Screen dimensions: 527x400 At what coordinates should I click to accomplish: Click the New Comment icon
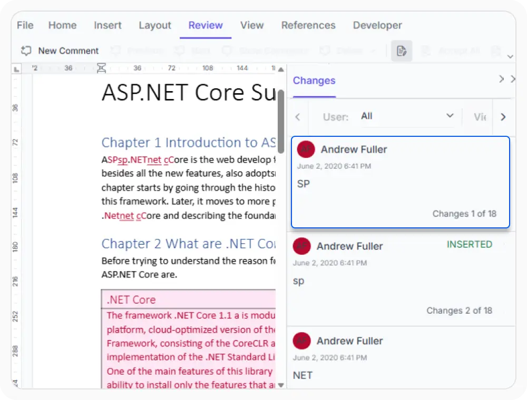[x=26, y=51]
